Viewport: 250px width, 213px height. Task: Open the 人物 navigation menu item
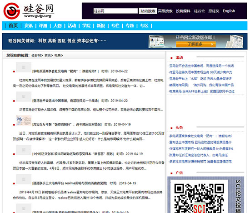click(x=58, y=25)
